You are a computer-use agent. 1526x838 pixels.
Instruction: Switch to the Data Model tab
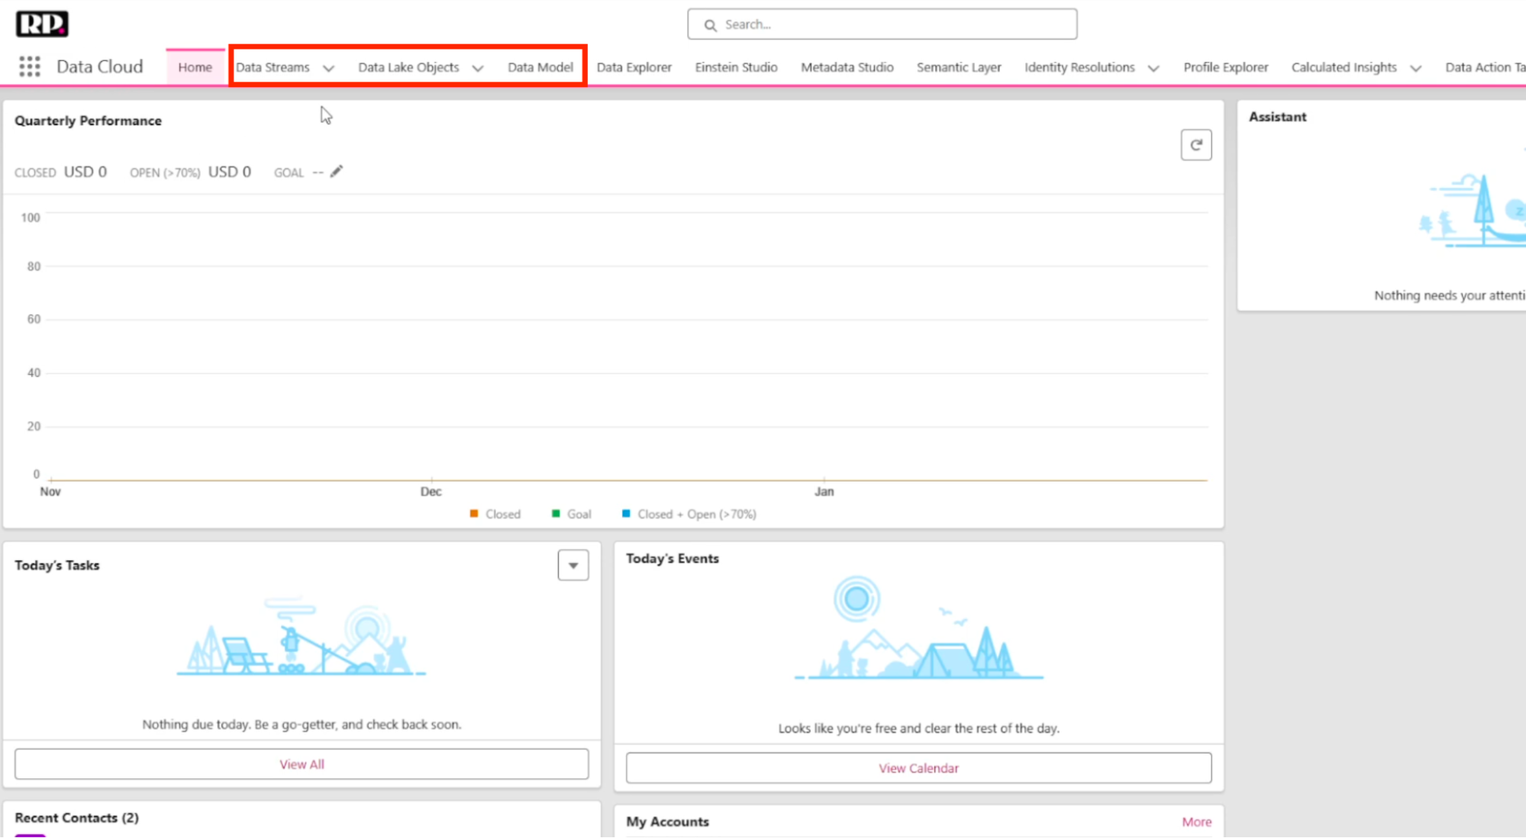click(540, 67)
